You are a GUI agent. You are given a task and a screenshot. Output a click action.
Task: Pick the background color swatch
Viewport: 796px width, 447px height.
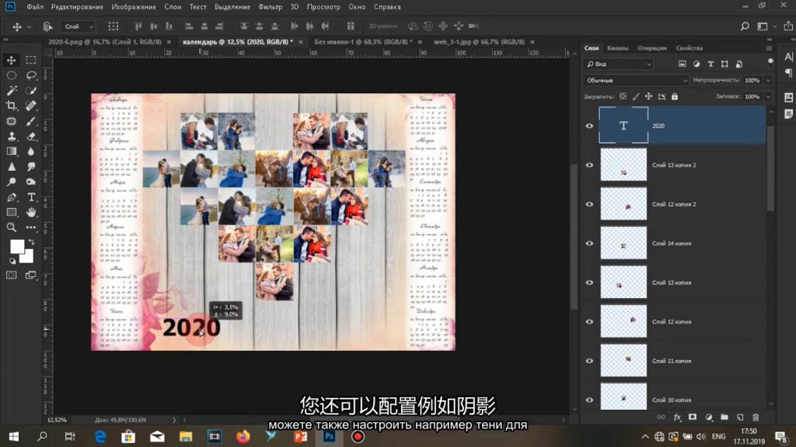tap(27, 257)
